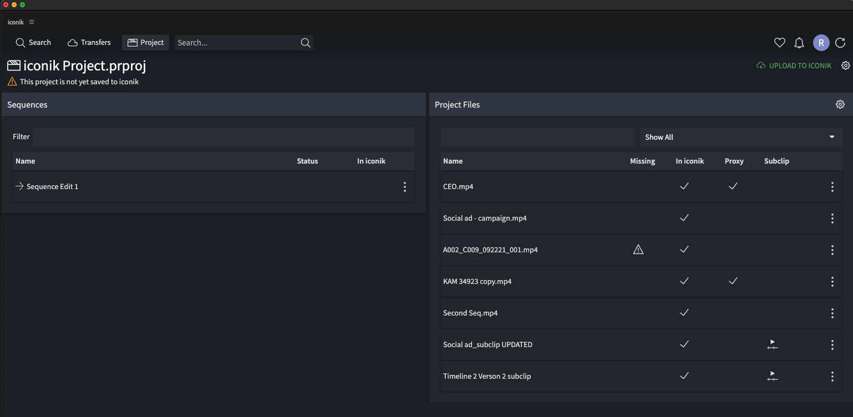Click the project settings gear beside Upload

(x=846, y=65)
